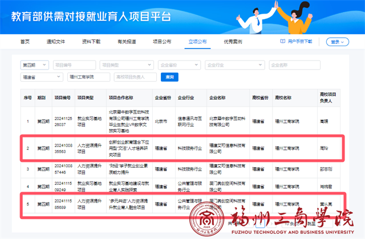Click the blue 查询 button

point(169,77)
